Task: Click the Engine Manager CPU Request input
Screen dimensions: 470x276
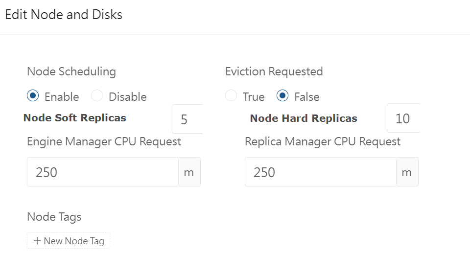Action: (103, 172)
